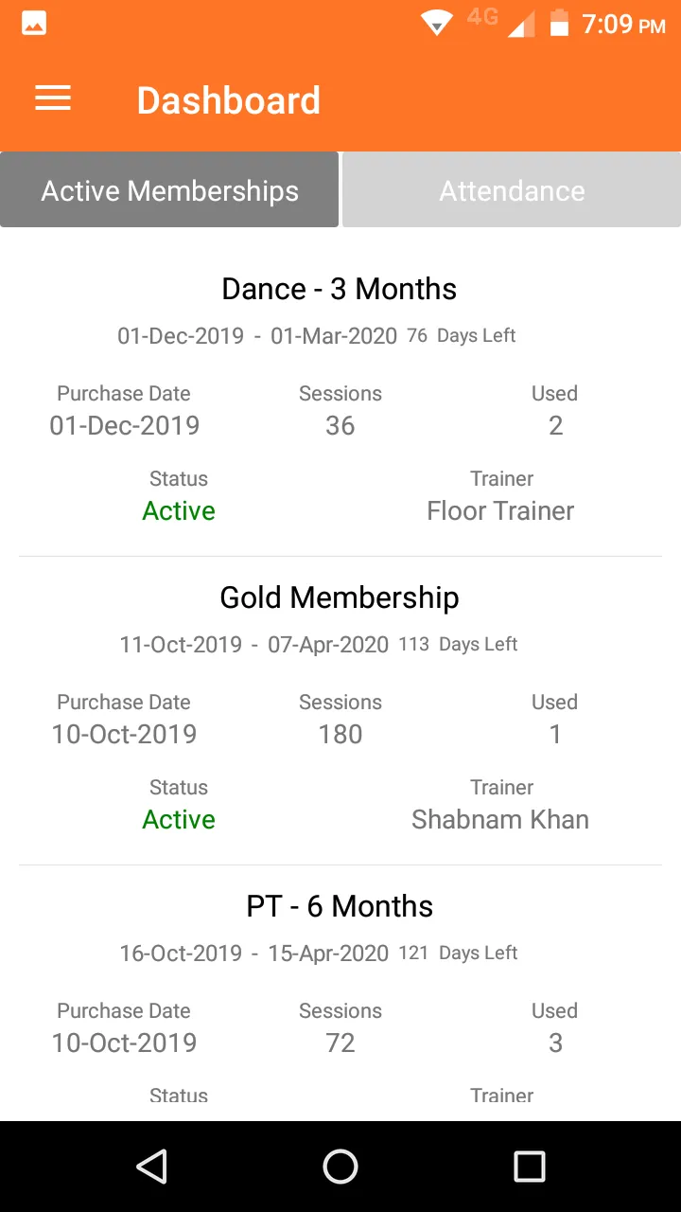Open recent apps square button

coord(530,1167)
